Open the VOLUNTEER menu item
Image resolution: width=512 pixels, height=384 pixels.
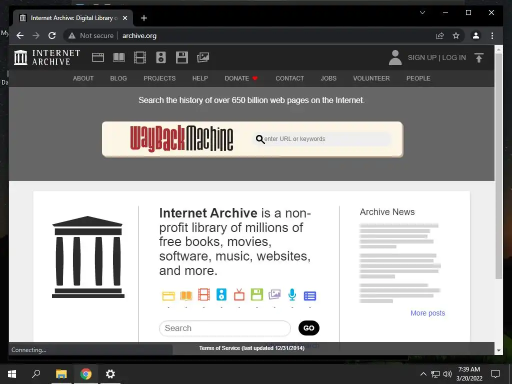[x=371, y=78]
